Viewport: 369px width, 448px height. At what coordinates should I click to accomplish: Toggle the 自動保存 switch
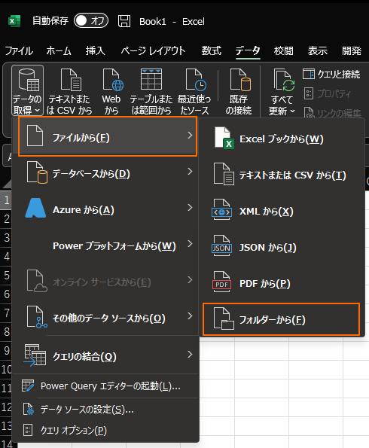(x=91, y=21)
